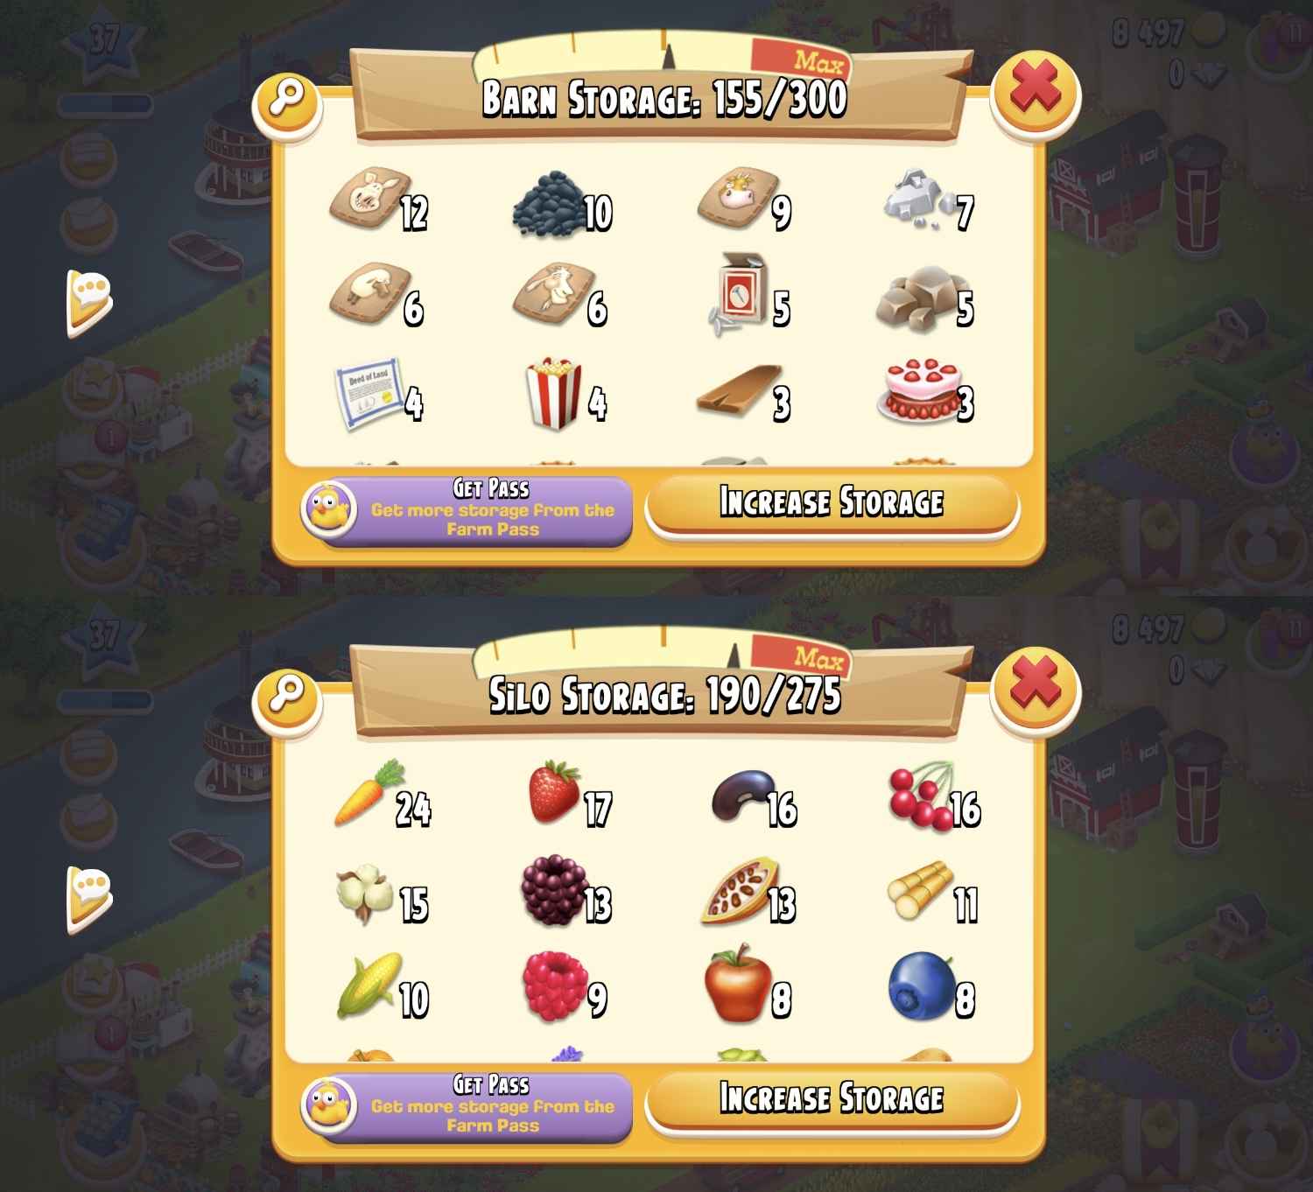
Task: Select the blueberry item in silo
Action: [921, 987]
